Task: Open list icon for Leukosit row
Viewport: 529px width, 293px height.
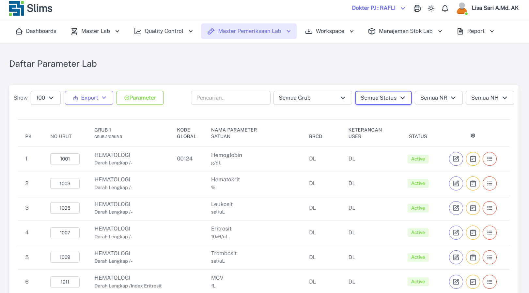Action: pyautogui.click(x=490, y=208)
